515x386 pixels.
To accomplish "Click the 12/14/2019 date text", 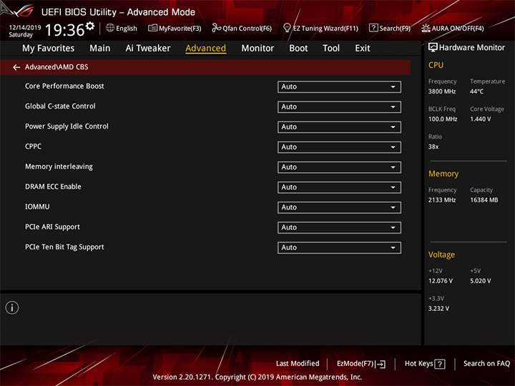I will [x=25, y=28].
